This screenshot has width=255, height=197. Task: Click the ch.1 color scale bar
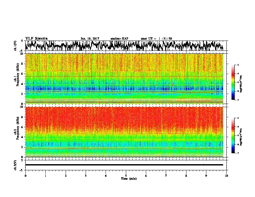[233, 82]
